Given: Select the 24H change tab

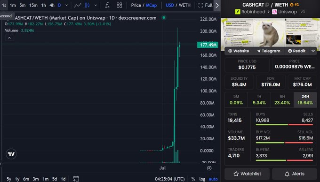Looking at the screenshot, I should (305, 100).
